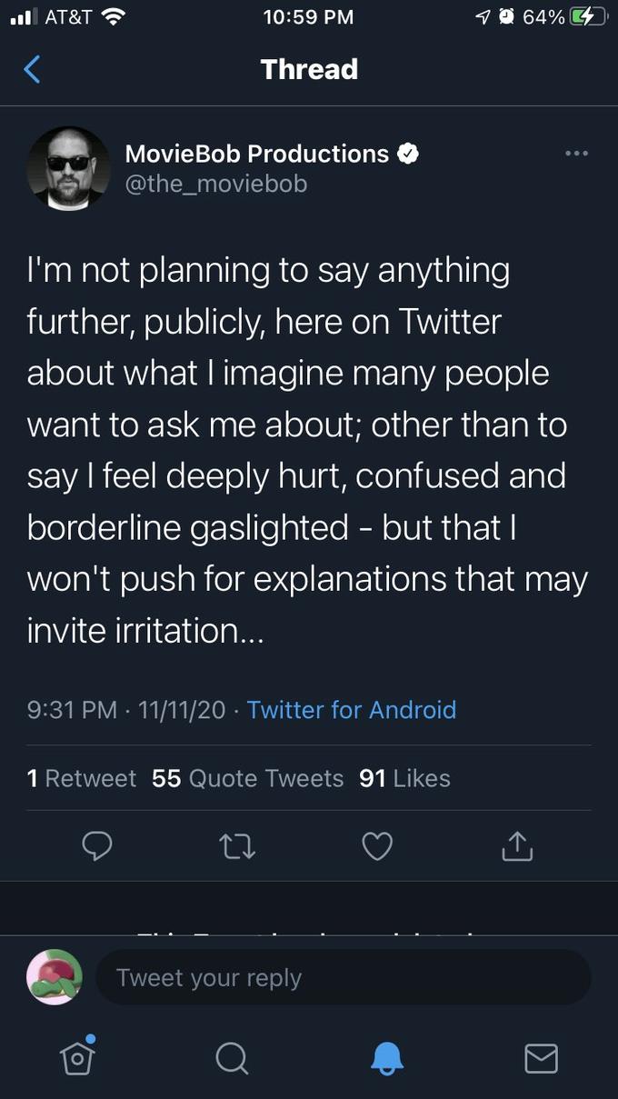Like the tweet with the heart icon

(x=377, y=846)
